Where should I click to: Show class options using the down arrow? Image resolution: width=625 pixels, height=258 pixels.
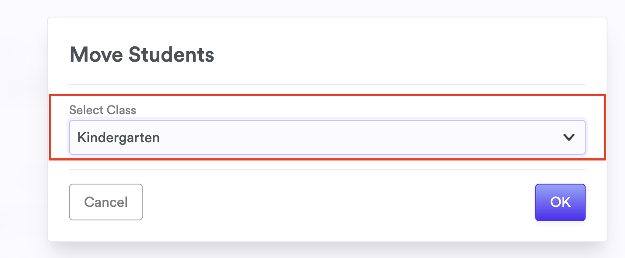(x=569, y=138)
